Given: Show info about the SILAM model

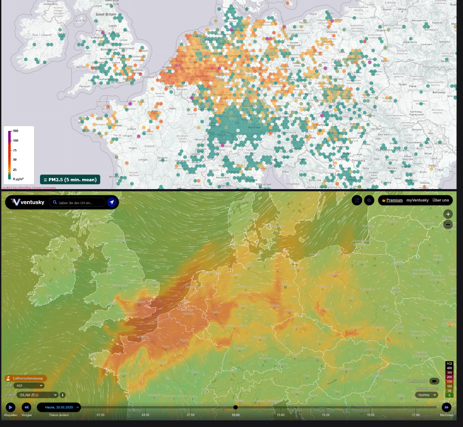Looking at the screenshot, I should tap(63, 395).
